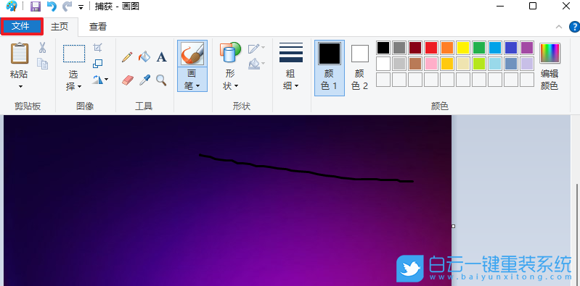
Task: Click the Undo arrow icon
Action: click(x=52, y=7)
